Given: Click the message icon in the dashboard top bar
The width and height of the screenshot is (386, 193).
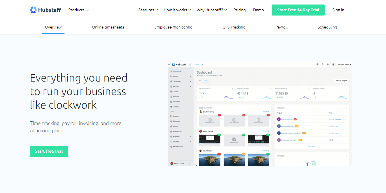Looking at the screenshot, I should [x=318, y=65].
